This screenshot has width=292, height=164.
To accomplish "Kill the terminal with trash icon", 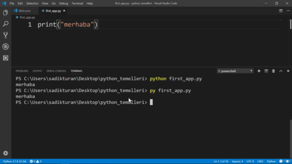I will 273,71.
